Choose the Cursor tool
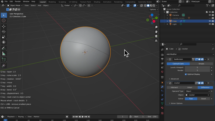Viewport: 215px width, 121px height. point(4,20)
